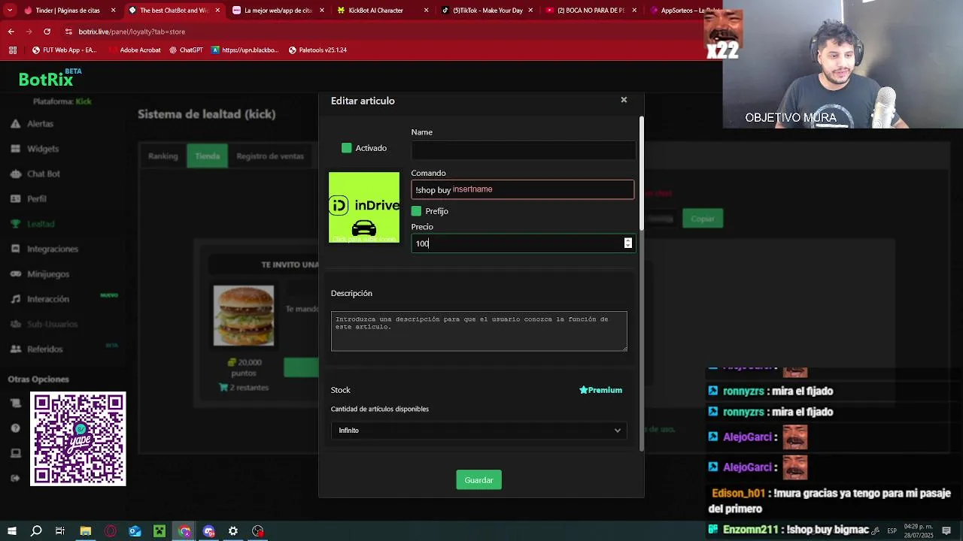Switch to the TikTok Make Your Day tab
The width and height of the screenshot is (963, 541).
pyautogui.click(x=488, y=11)
